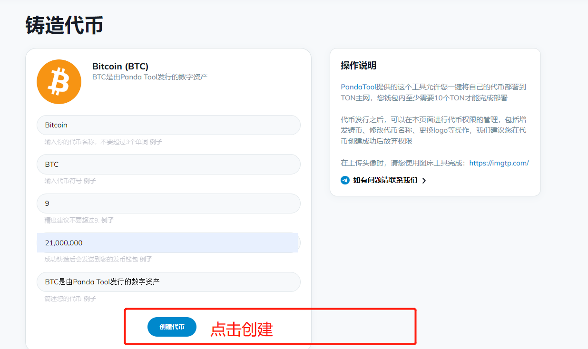Click 例子 under the token name field

[156, 142]
